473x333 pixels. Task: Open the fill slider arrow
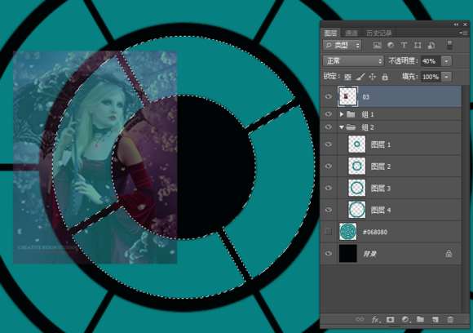[x=446, y=77]
